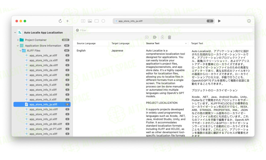
Task: Collapse the Application Store Information group
Action: [x=18, y=46]
